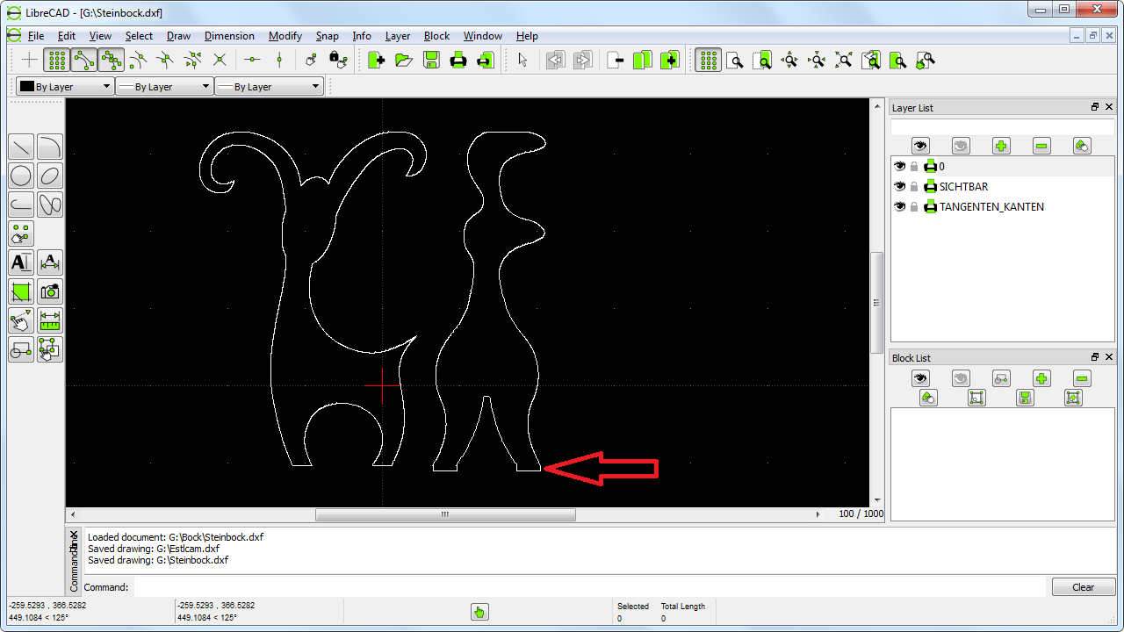Toggle free snap crosshair

tap(29, 60)
